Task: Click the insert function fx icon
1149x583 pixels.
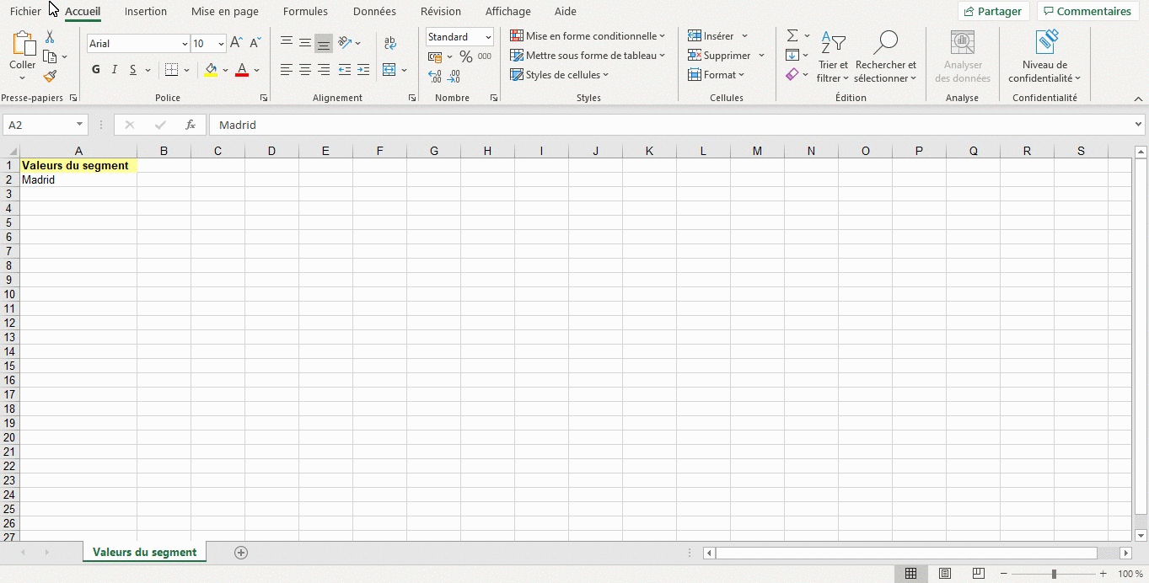Action: [191, 125]
